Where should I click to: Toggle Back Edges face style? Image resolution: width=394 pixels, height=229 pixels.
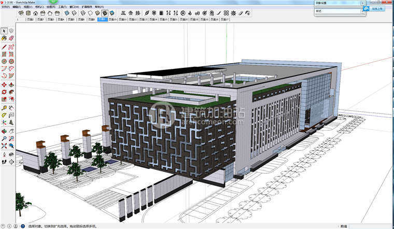tap(74, 13)
